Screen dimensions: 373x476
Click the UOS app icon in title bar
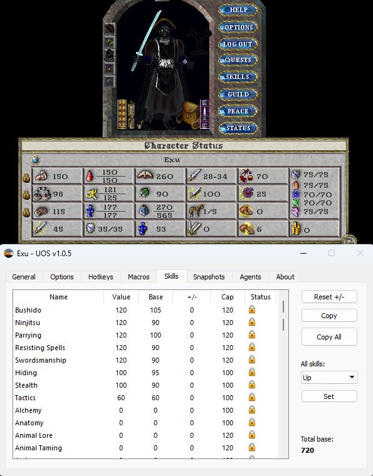[9, 253]
